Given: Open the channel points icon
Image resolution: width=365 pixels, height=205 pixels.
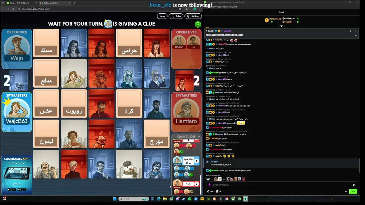Looking at the screenshot, I should [x=210, y=191].
